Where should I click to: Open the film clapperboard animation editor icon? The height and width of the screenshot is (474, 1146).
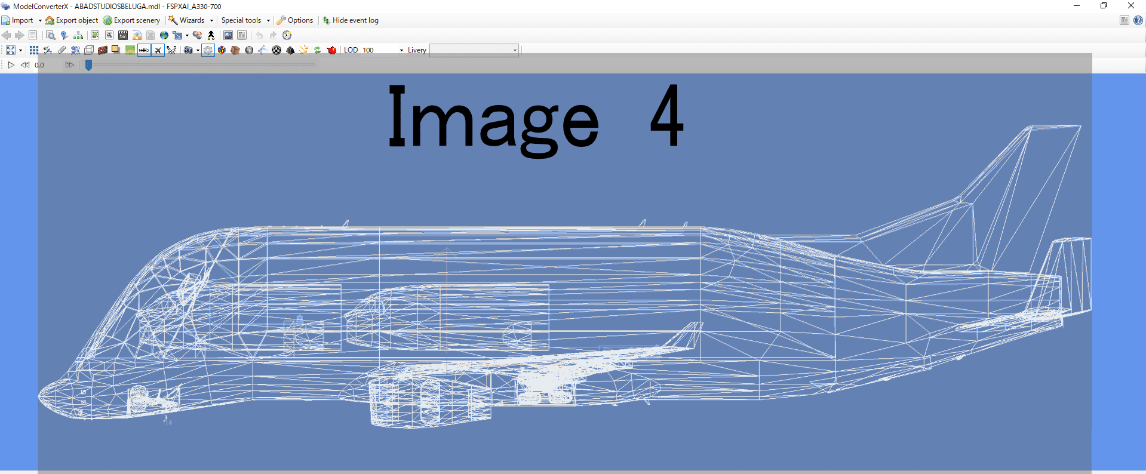(x=123, y=35)
